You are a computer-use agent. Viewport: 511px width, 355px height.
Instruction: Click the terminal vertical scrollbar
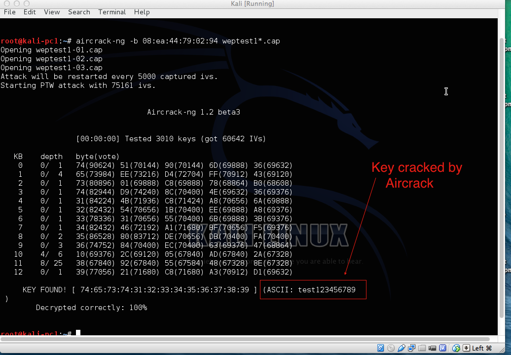[x=502, y=178]
